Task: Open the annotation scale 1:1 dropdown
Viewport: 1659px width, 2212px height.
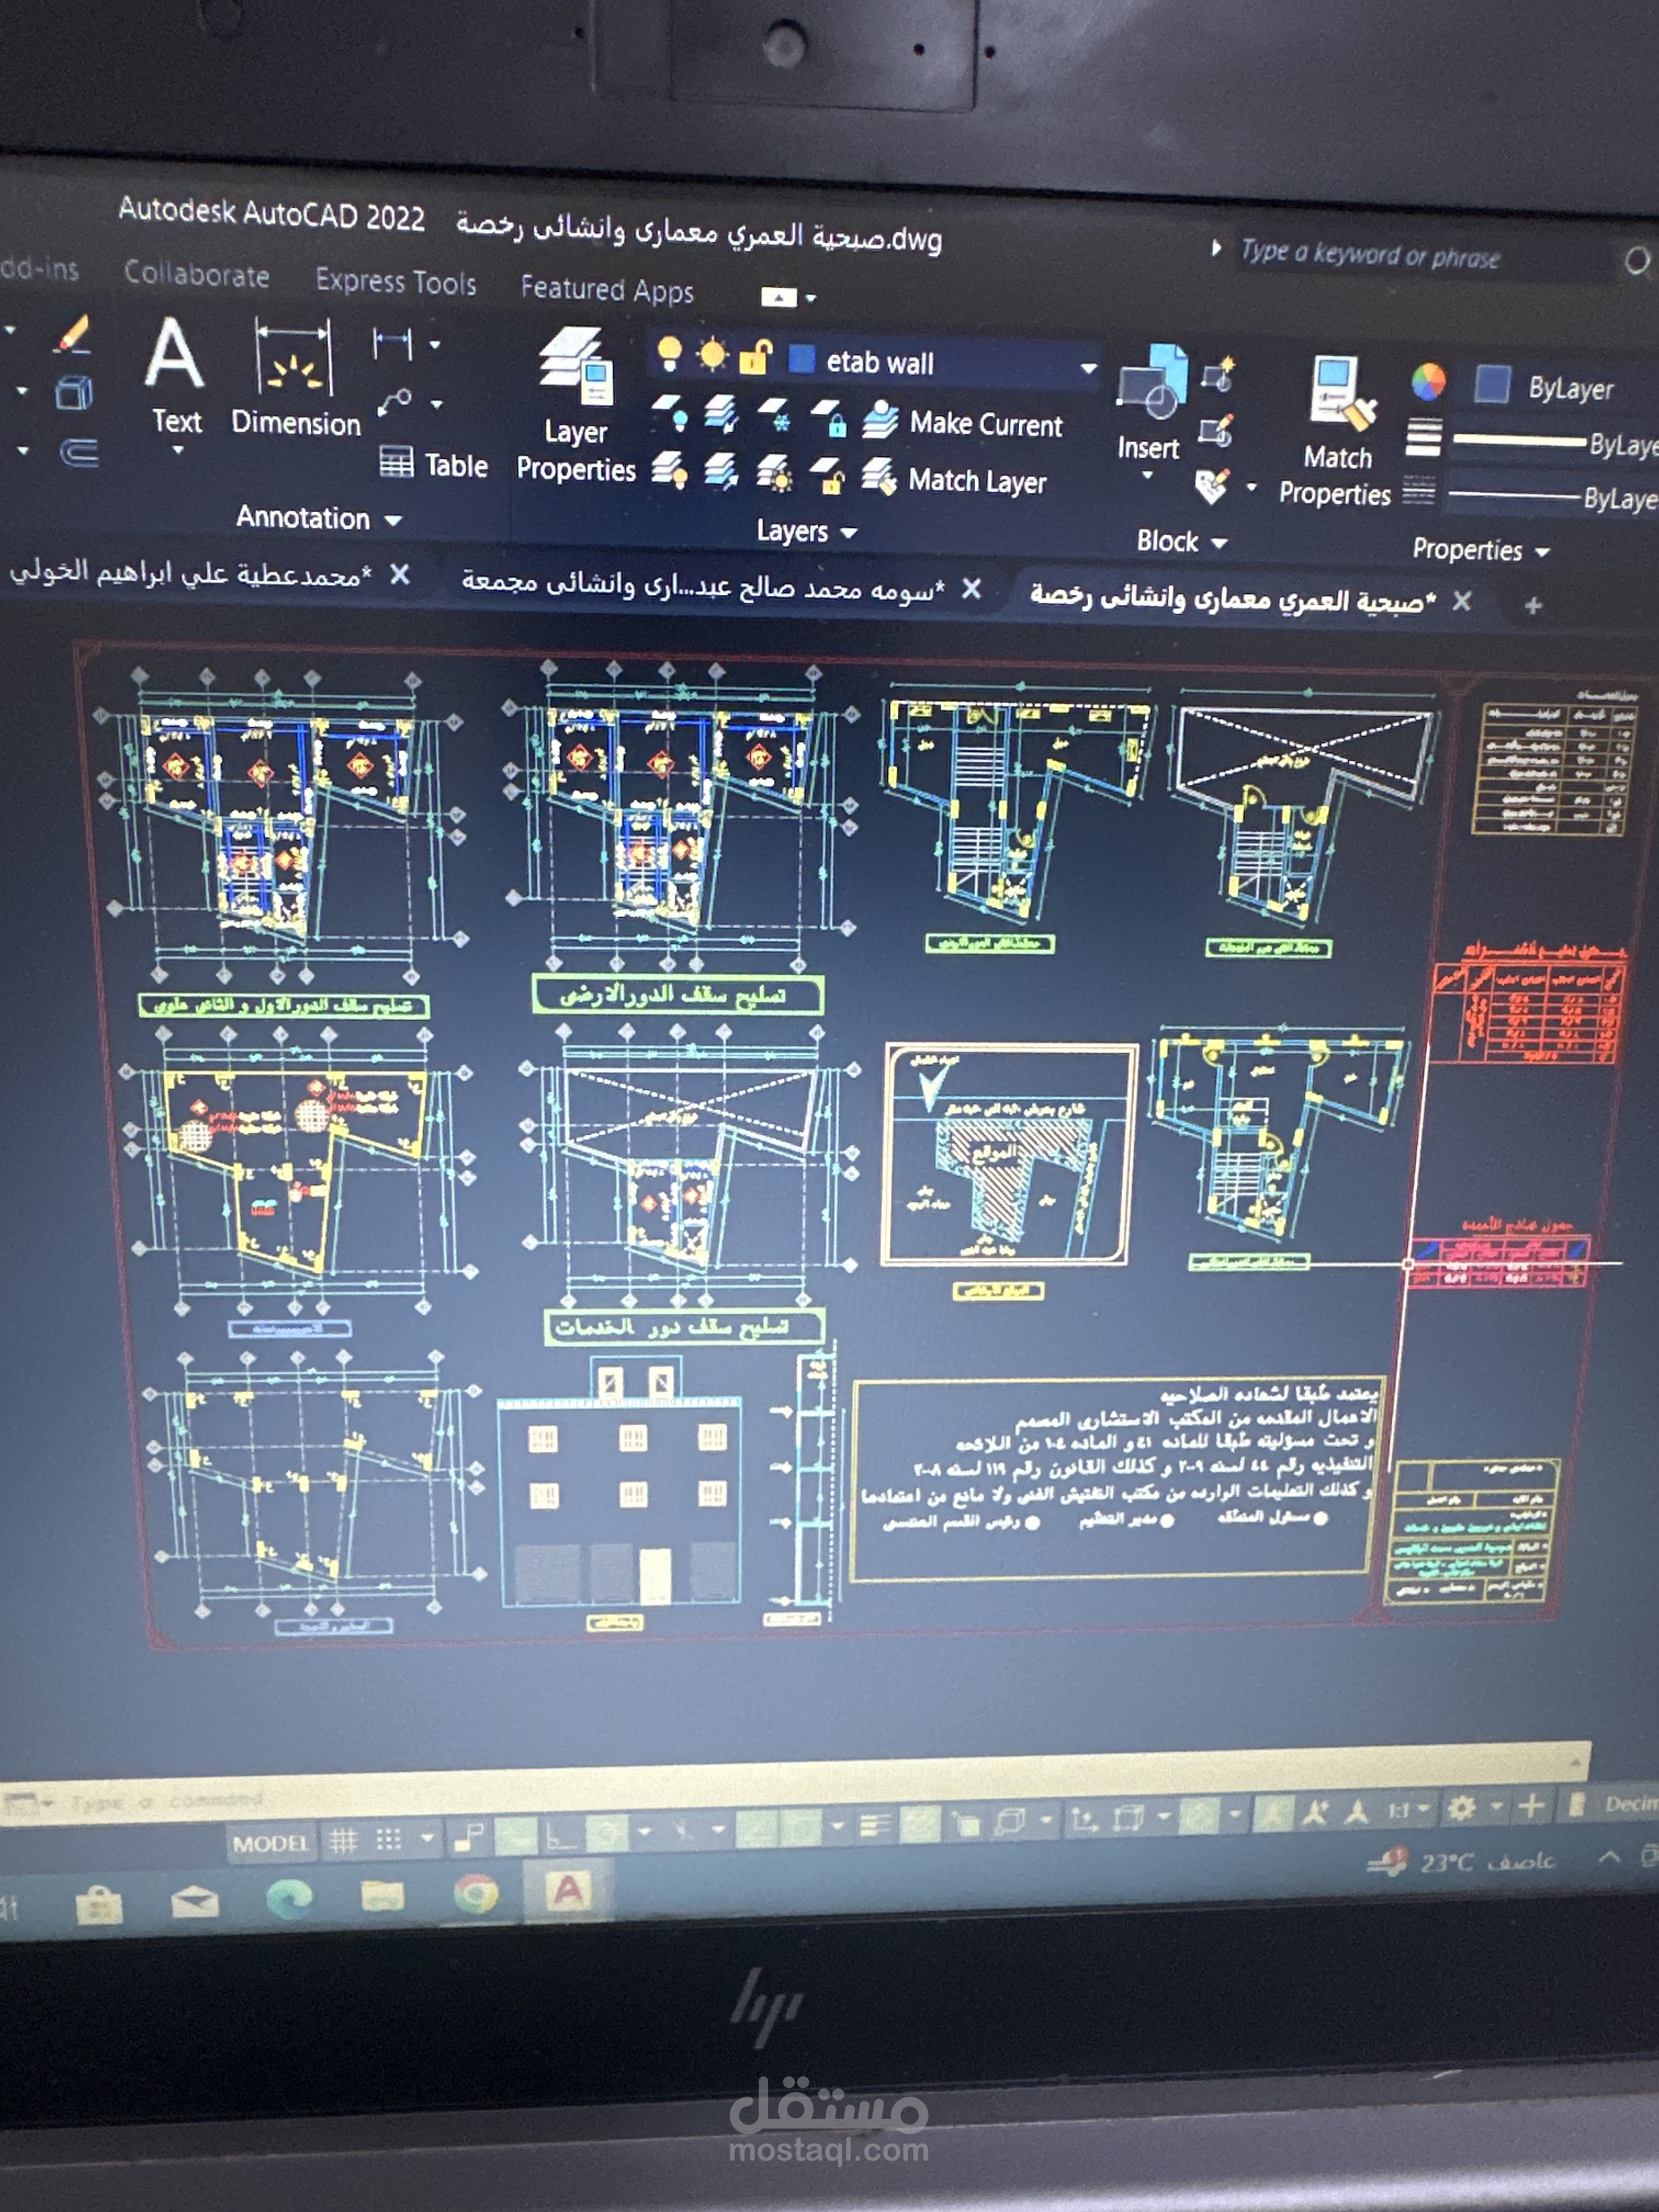Action: [1408, 1810]
